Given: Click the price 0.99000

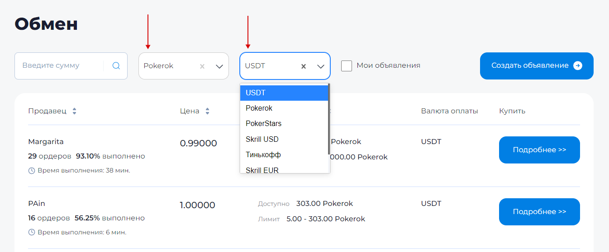Looking at the screenshot, I should coord(199,144).
